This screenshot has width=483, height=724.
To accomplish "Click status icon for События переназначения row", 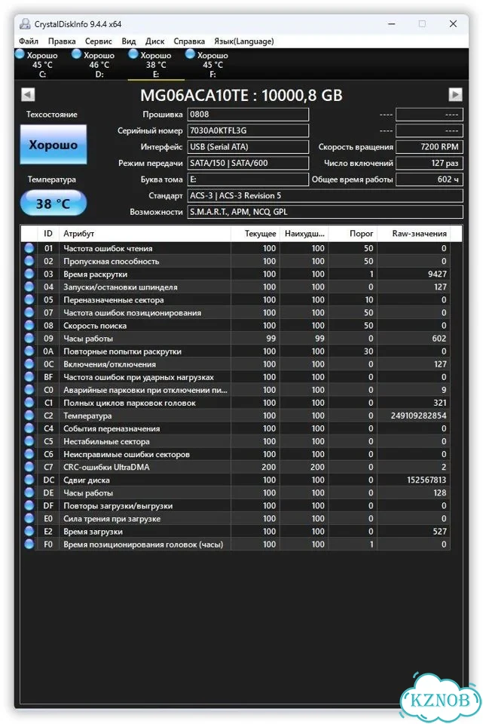I will [x=29, y=428].
